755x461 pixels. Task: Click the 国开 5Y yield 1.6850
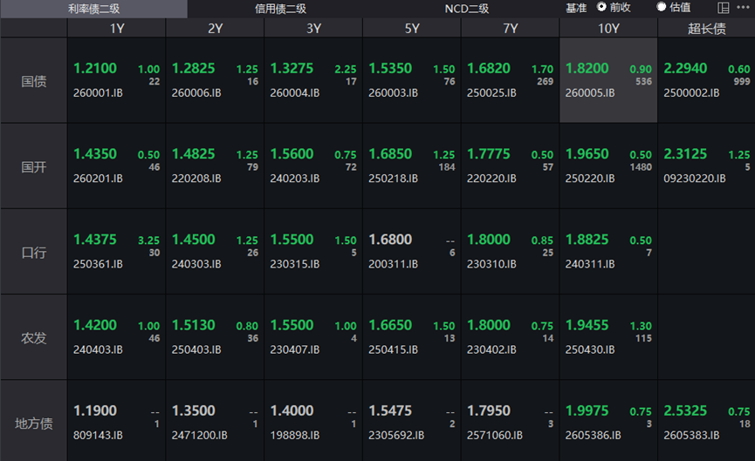click(x=390, y=153)
